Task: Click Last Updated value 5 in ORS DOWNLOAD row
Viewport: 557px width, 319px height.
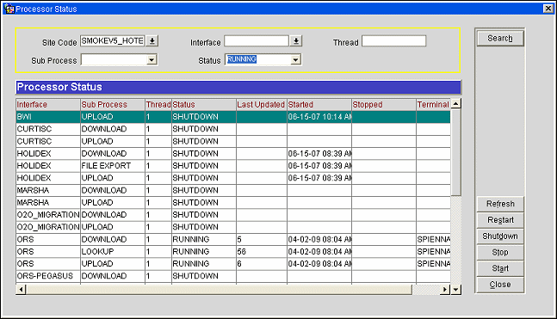Action: (262, 239)
